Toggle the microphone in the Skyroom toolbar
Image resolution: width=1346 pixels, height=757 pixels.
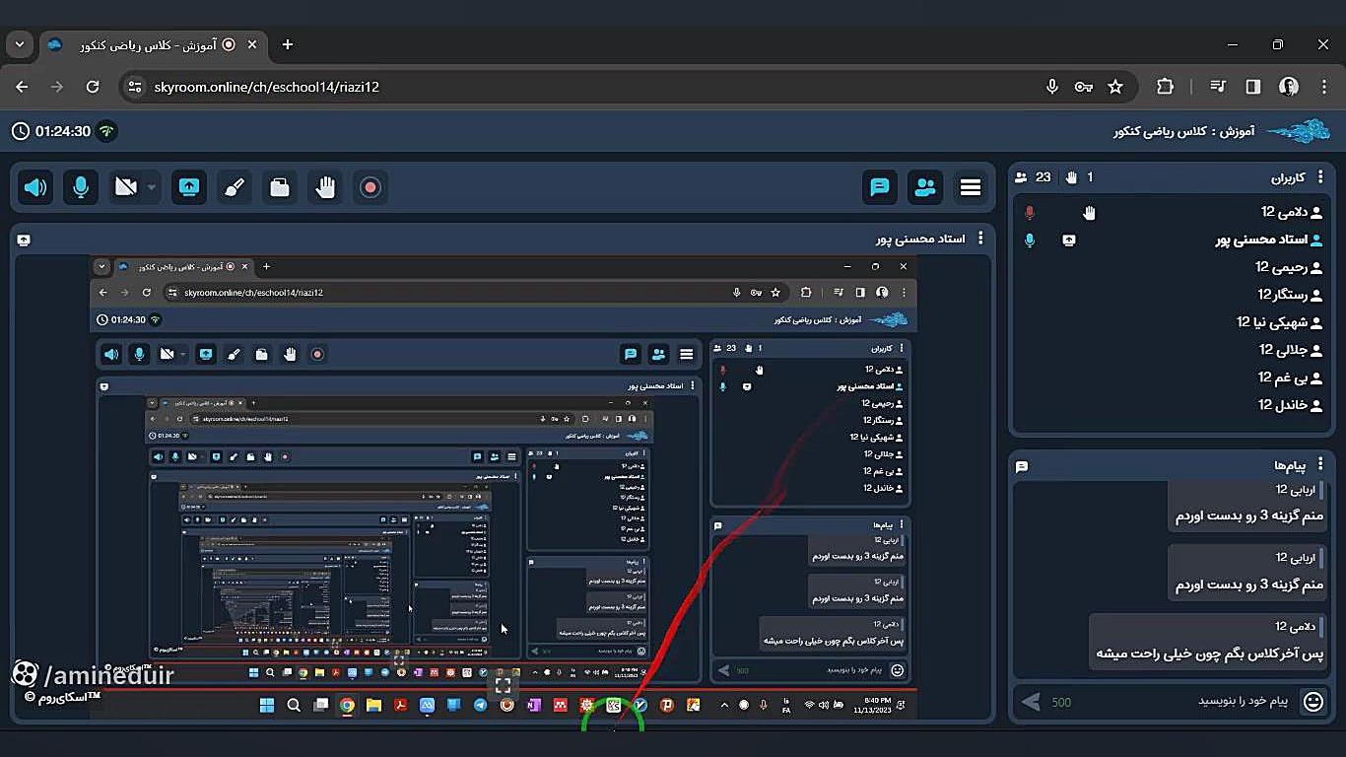(81, 187)
